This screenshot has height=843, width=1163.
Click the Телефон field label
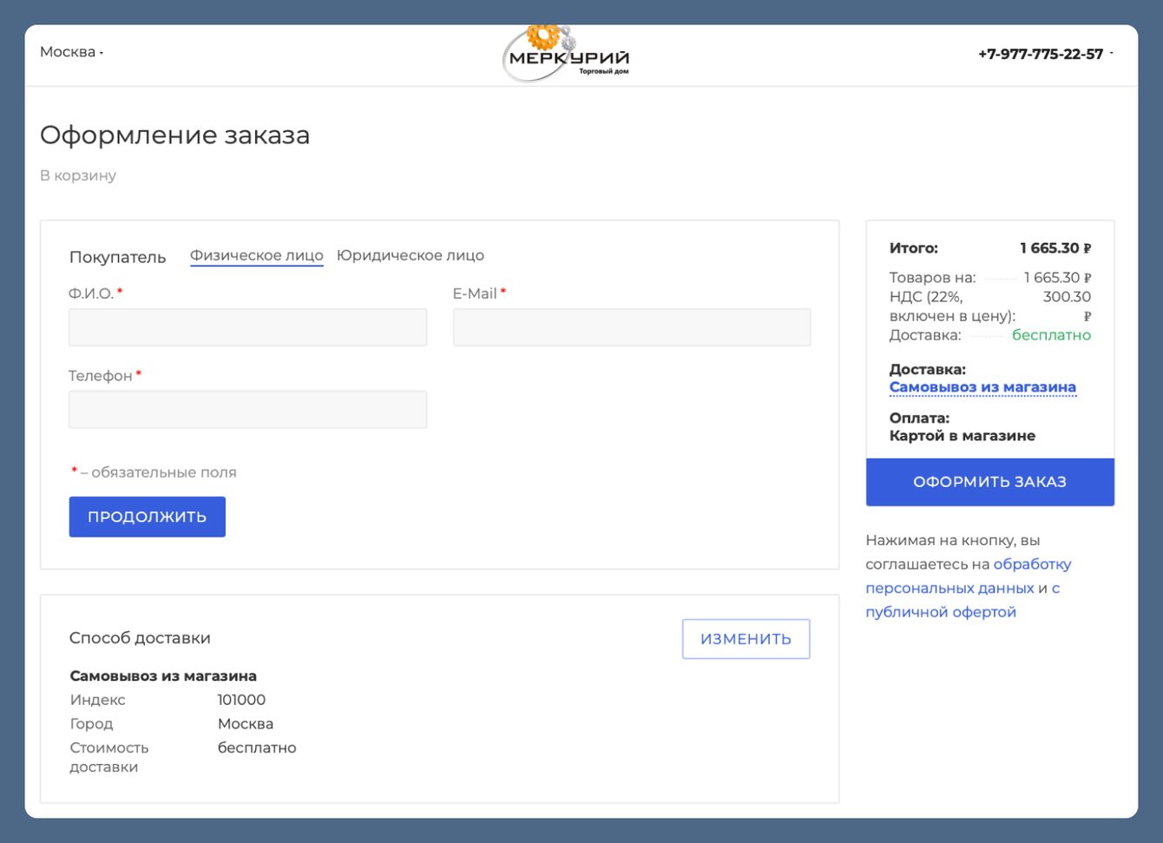[x=100, y=376]
